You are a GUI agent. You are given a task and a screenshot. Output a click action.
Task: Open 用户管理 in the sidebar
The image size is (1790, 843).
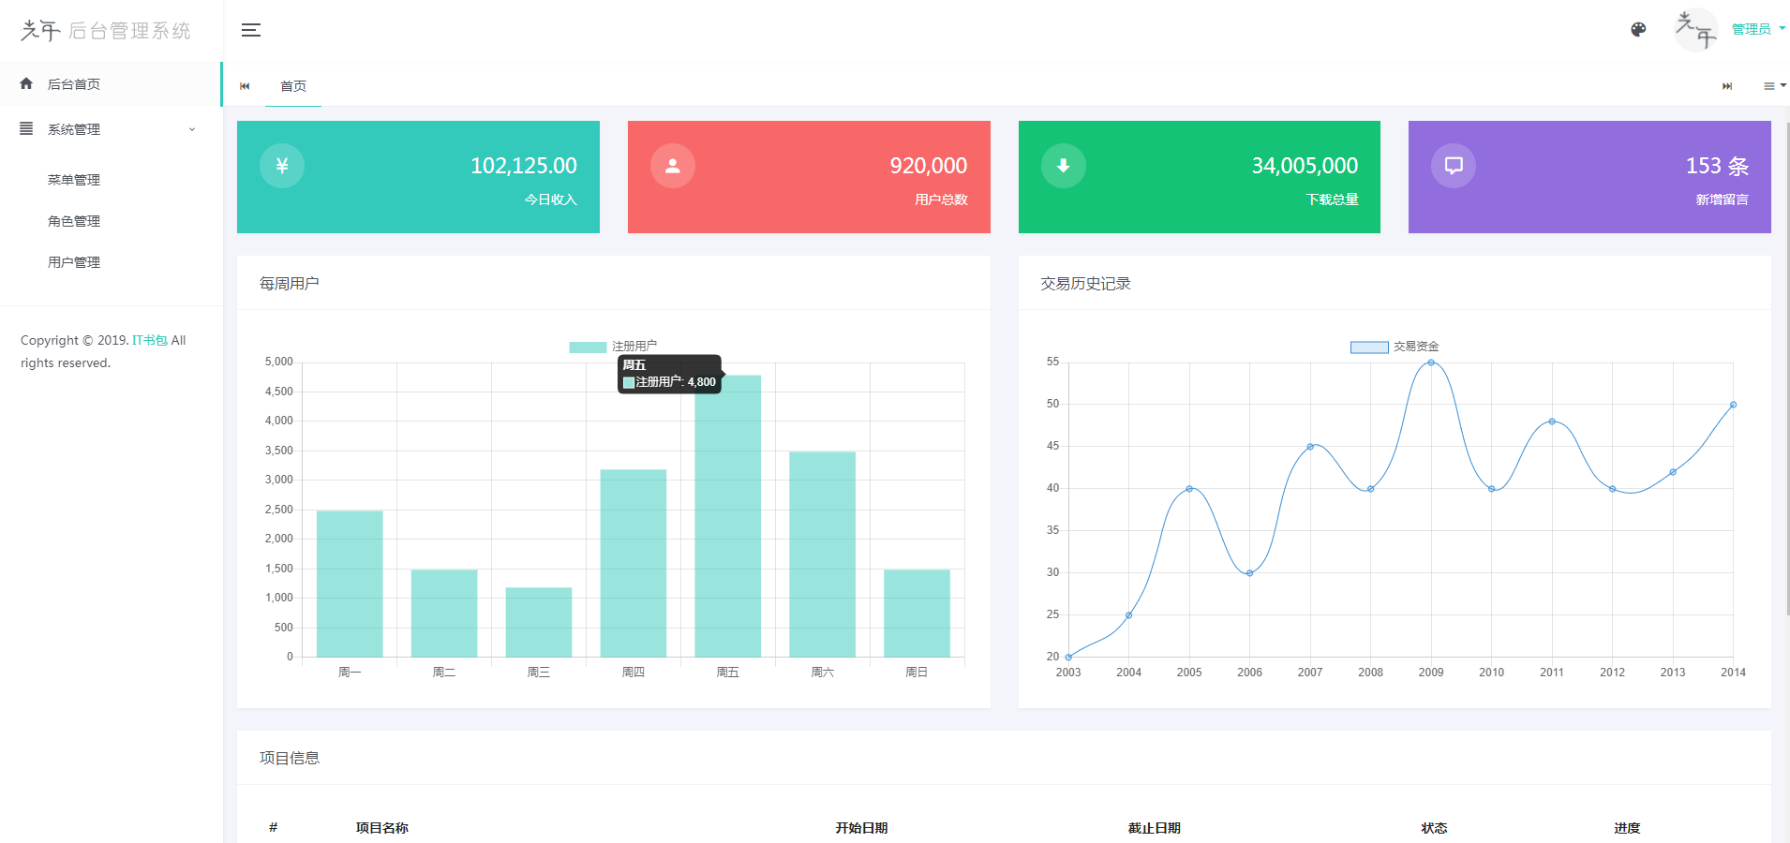(x=74, y=262)
